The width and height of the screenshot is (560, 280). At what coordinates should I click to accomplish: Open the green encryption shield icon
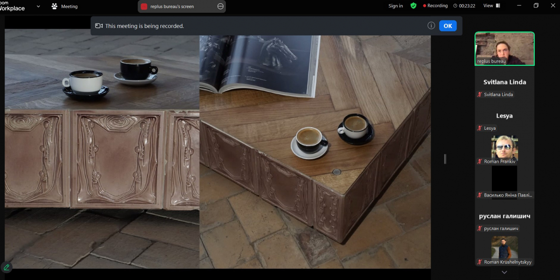point(413,6)
